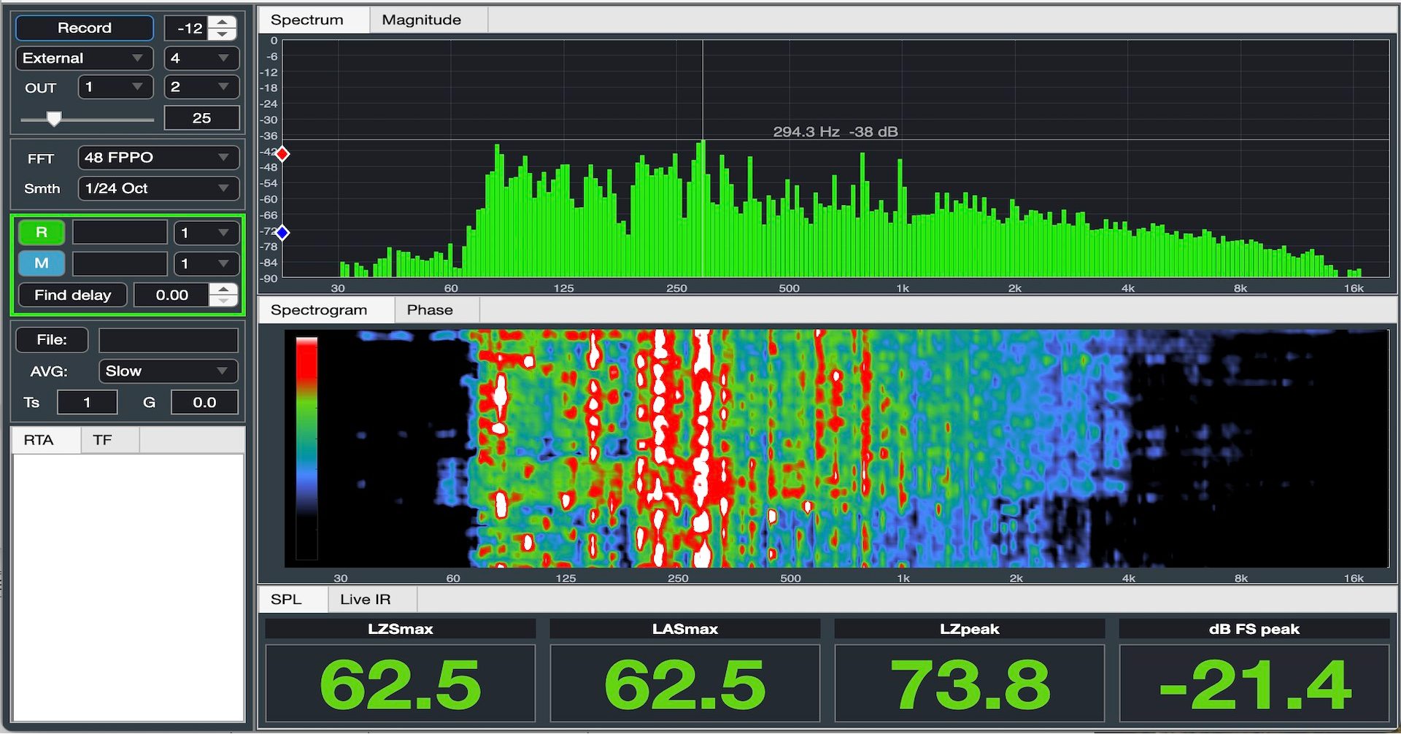
Task: Toggle the green R reference button
Action: pyautogui.click(x=42, y=232)
